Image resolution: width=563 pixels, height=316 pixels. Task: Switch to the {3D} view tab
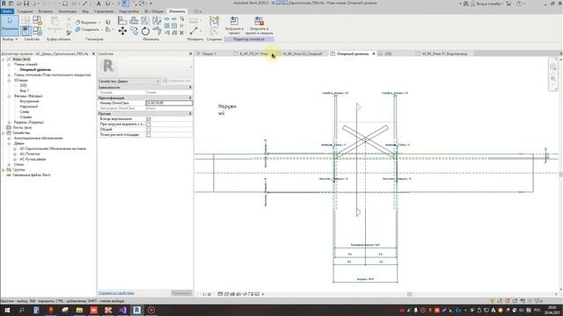[388, 54]
